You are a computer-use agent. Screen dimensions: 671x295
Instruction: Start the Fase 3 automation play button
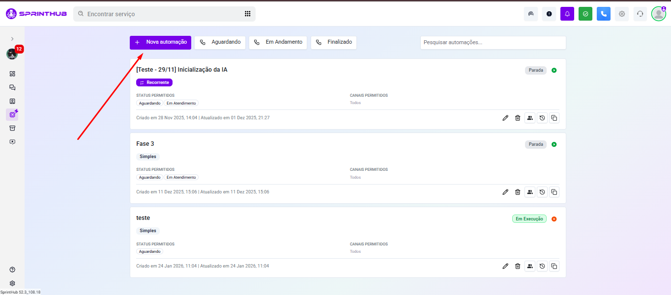554,144
